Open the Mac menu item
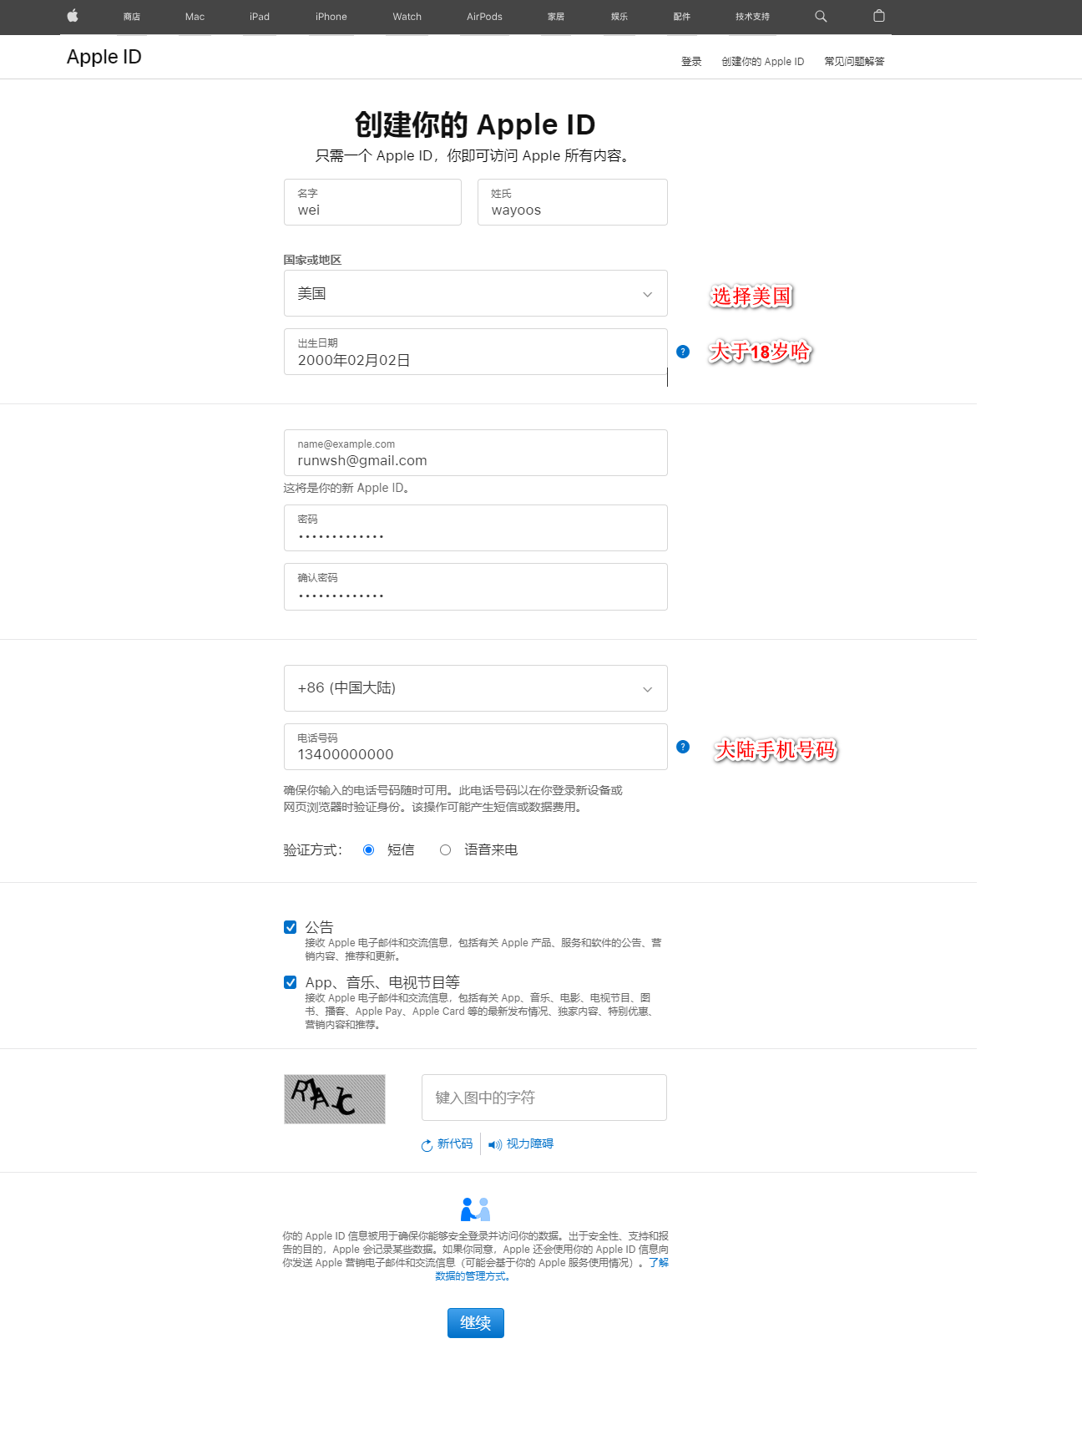The image size is (1082, 1440). (x=195, y=17)
